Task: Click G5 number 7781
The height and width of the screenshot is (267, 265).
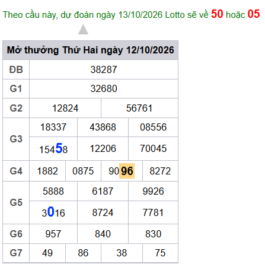Action: (154, 212)
